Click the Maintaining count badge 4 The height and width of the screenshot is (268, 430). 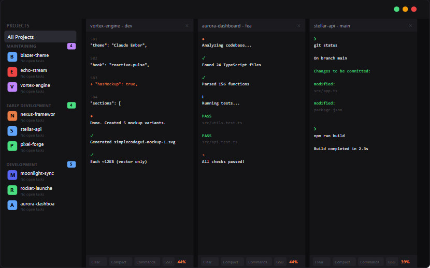pyautogui.click(x=71, y=46)
